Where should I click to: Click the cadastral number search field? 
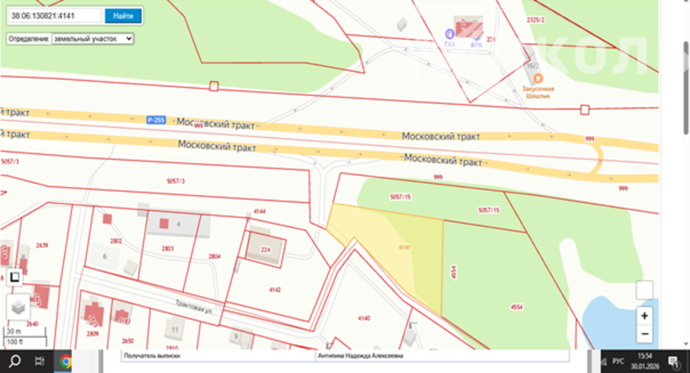(55, 16)
